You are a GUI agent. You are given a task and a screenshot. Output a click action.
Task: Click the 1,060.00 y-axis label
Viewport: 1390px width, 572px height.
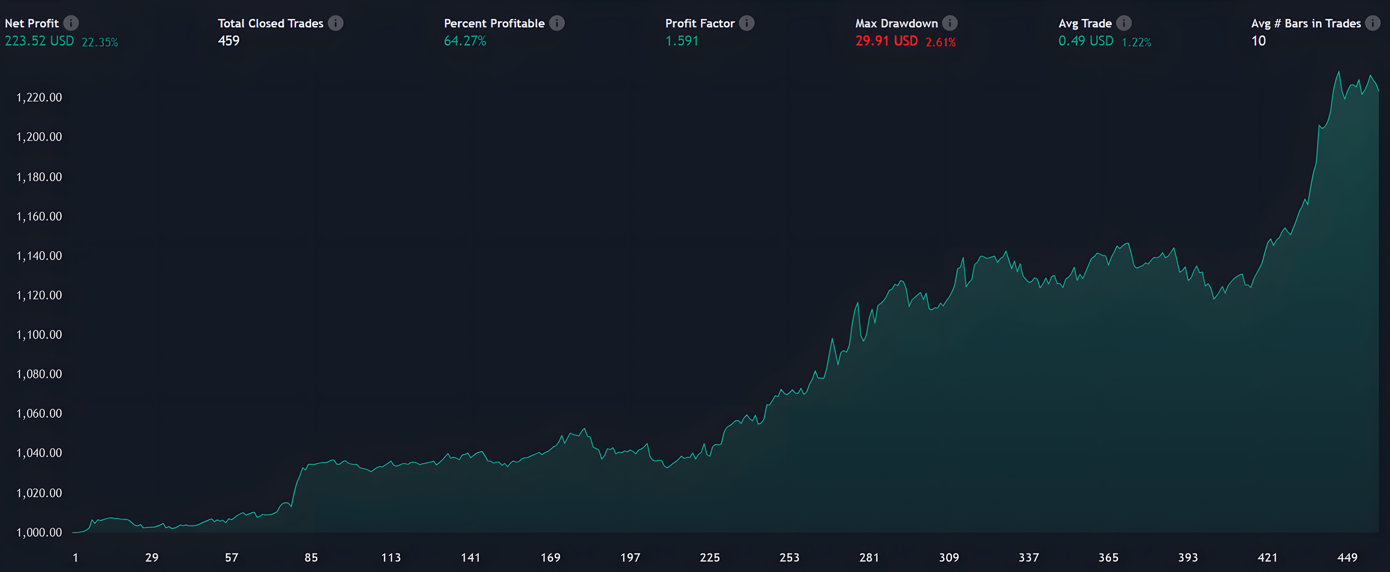point(39,413)
